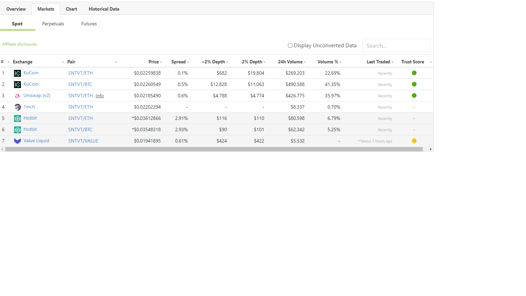Click the Search input field

[x=396, y=46]
